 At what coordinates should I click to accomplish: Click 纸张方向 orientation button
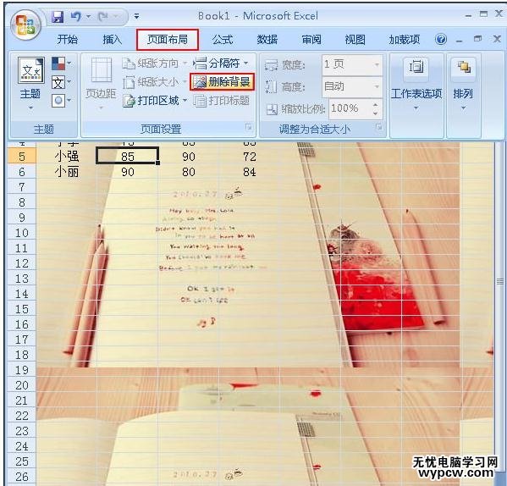point(154,64)
